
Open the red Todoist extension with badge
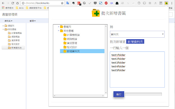coord(79,3)
